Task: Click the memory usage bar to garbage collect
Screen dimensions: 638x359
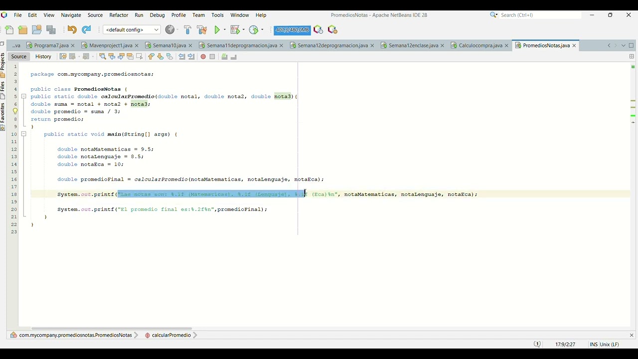Action: pos(292,30)
